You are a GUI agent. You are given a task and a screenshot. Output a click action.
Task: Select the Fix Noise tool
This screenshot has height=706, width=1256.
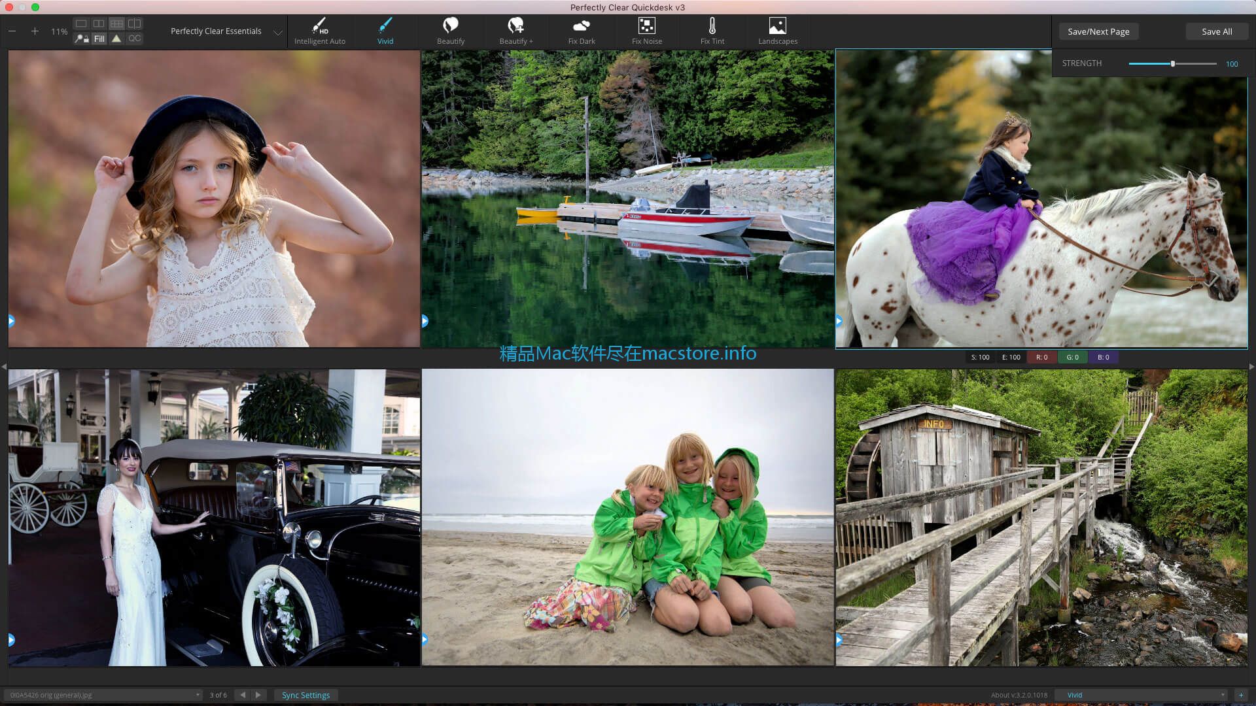click(647, 30)
